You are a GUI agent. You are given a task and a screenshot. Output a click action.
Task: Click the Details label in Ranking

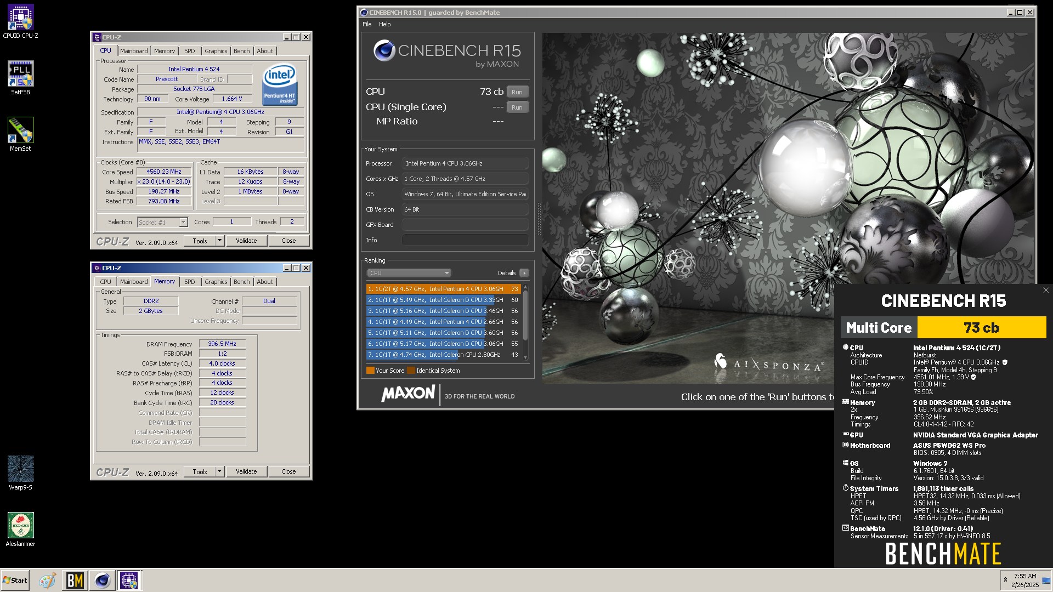(x=507, y=273)
